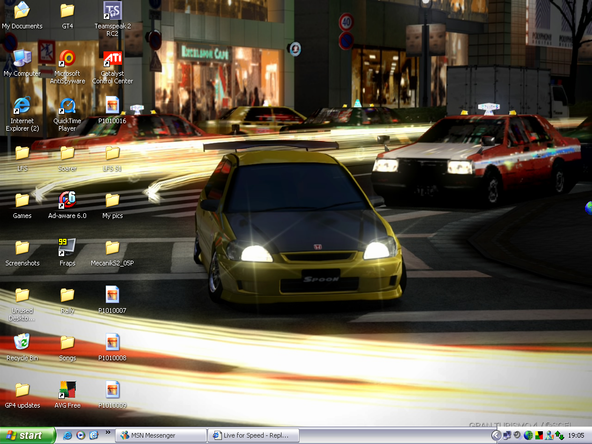Select the P1010007 image file
592x444 pixels.
coord(113,300)
